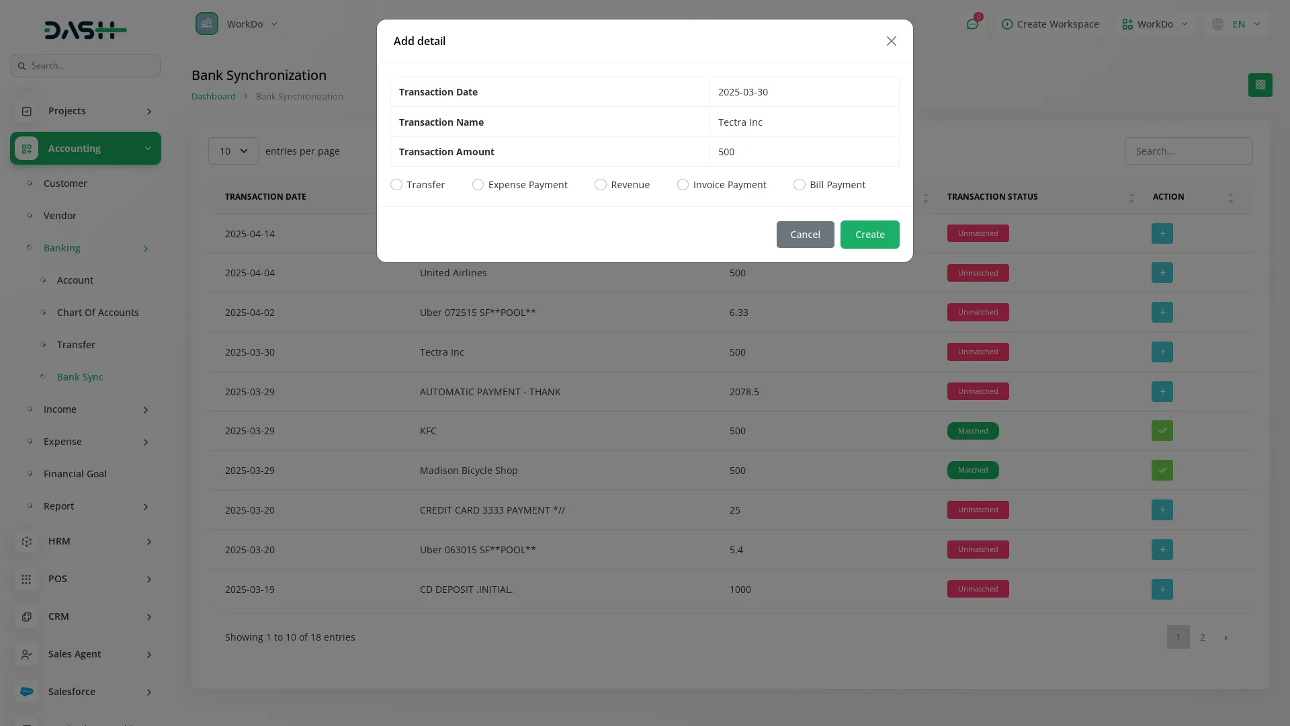Click the matched checkmark icon for KFC row

(x=1162, y=431)
